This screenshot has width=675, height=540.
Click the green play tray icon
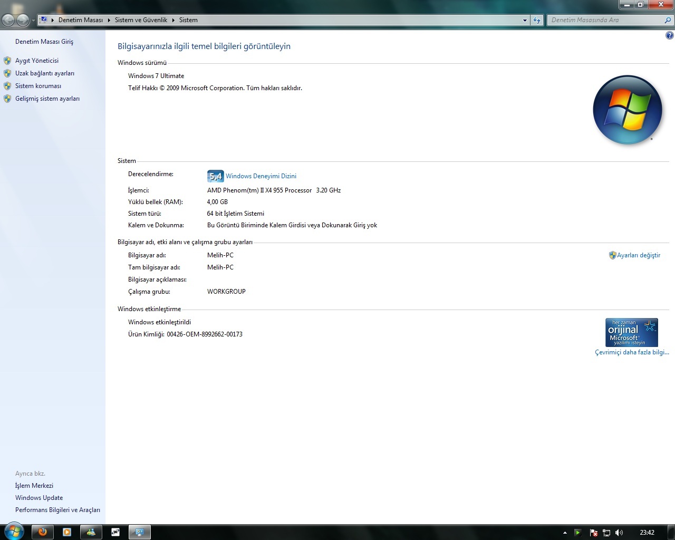pos(578,533)
